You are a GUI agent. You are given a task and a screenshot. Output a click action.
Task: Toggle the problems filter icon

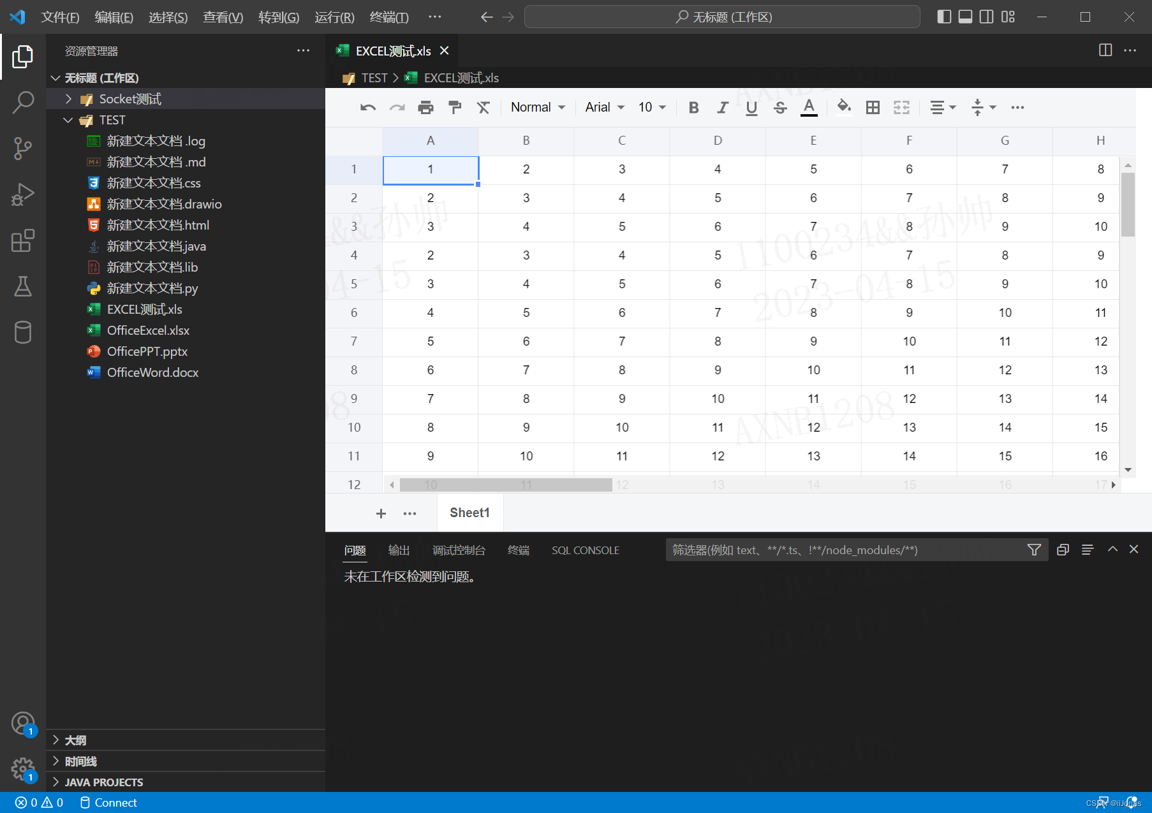point(1033,549)
